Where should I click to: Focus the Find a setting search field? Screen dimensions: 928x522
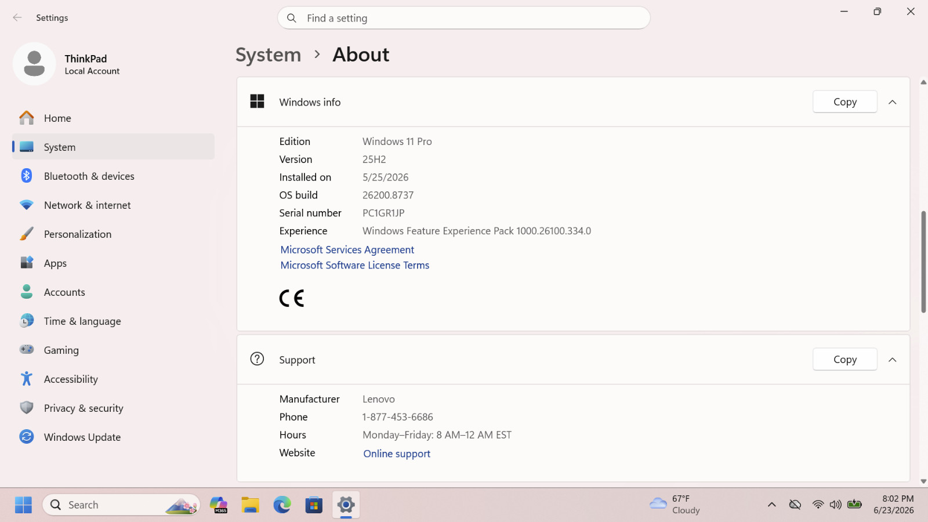coord(464,18)
